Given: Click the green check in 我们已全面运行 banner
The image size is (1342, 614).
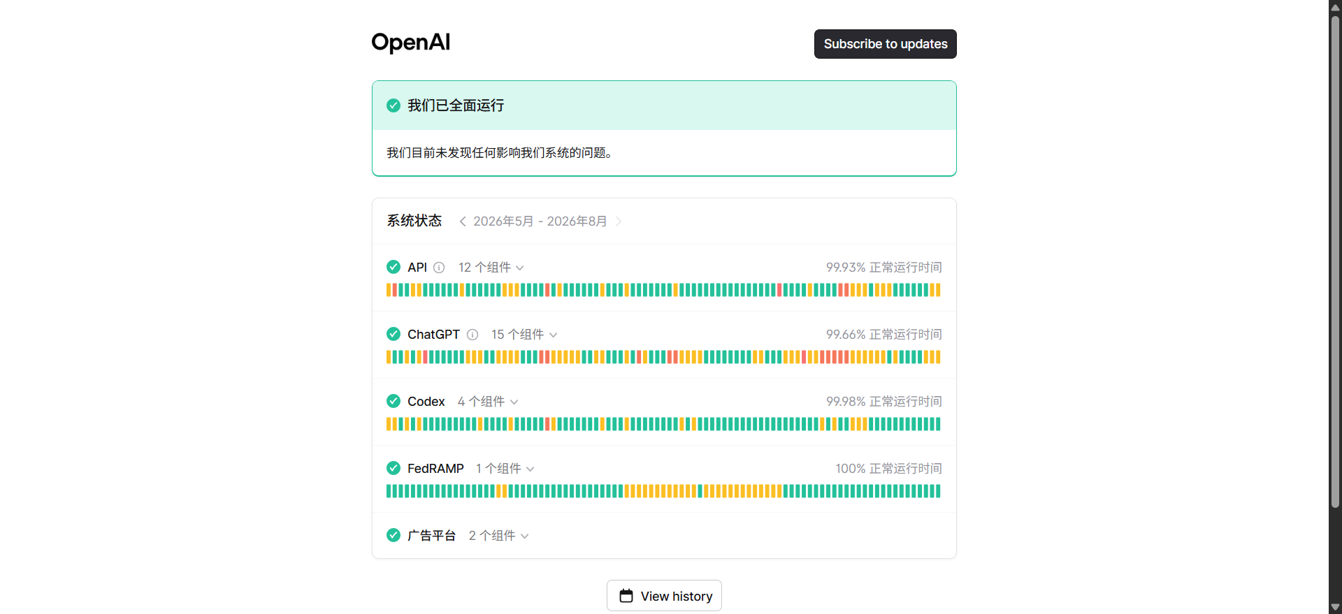Looking at the screenshot, I should click(x=394, y=105).
